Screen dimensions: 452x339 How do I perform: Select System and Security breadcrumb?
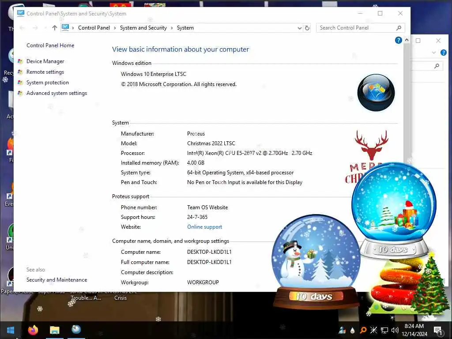143,28
